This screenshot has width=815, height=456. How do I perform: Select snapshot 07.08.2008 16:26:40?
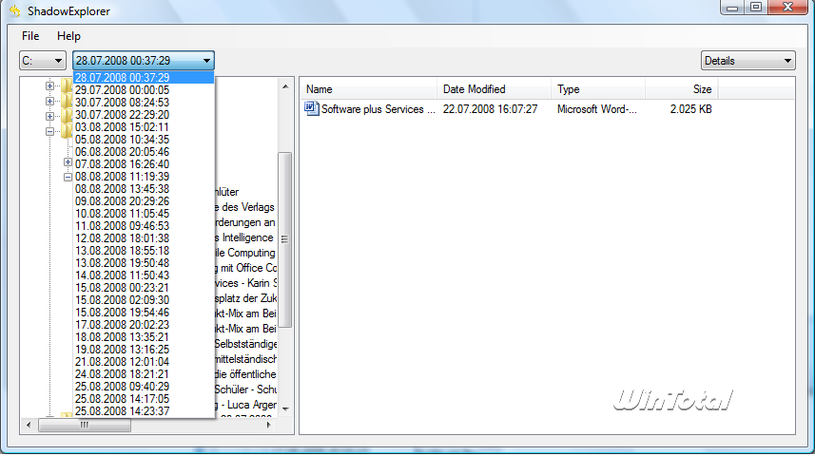pos(144,164)
